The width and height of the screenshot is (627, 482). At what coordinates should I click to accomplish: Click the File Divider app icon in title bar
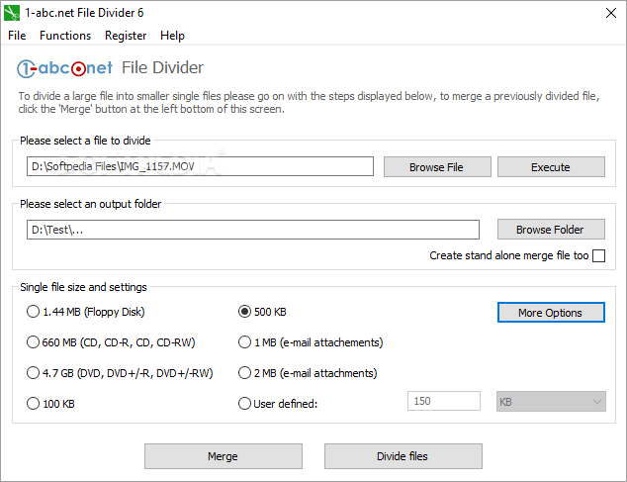[x=12, y=13]
